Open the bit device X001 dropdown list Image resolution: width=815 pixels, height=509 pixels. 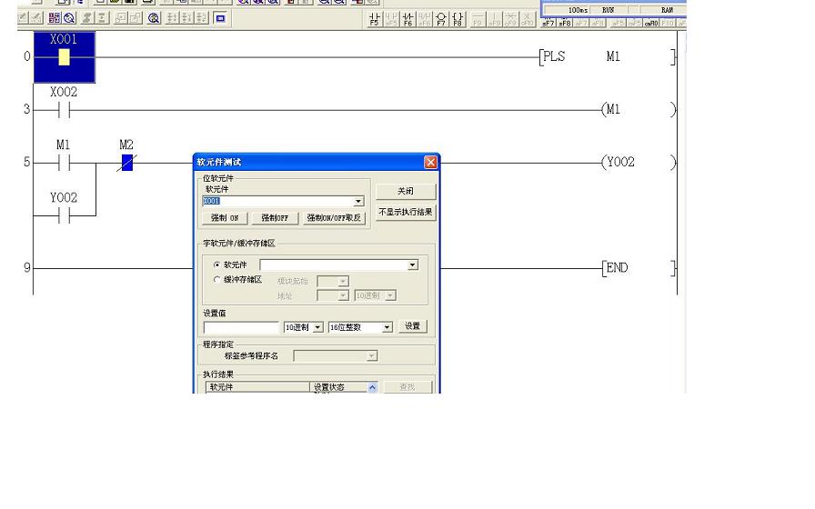point(358,202)
